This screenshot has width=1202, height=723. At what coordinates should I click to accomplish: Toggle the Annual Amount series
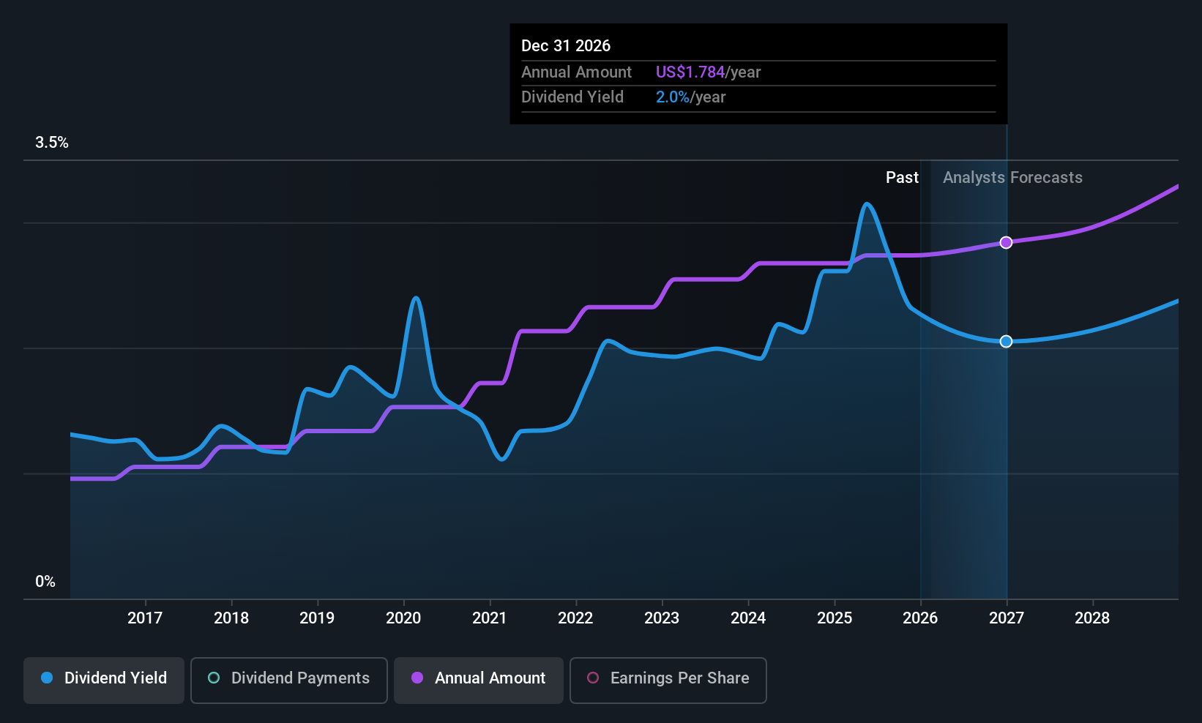point(479,680)
